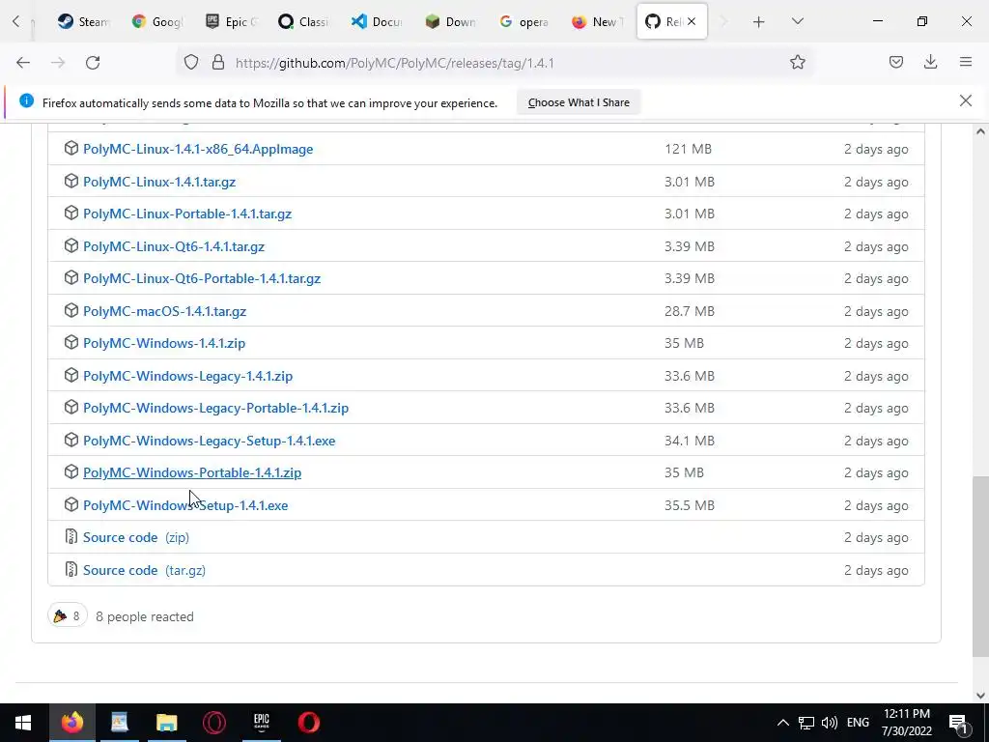Image resolution: width=989 pixels, height=742 pixels.
Task: Click package icon beside PolyMC-Linux-1.4.1-x86_64.AppImage
Action: click(x=71, y=148)
